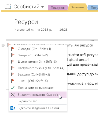Open the Особистий notebook dropdown arrow
The width and height of the screenshot is (99, 115).
pos(42,7)
